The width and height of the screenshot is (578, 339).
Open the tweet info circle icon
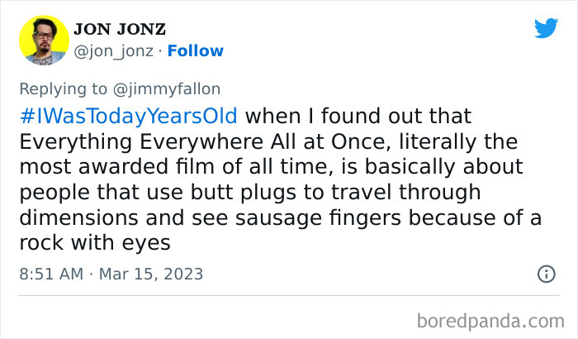(546, 273)
